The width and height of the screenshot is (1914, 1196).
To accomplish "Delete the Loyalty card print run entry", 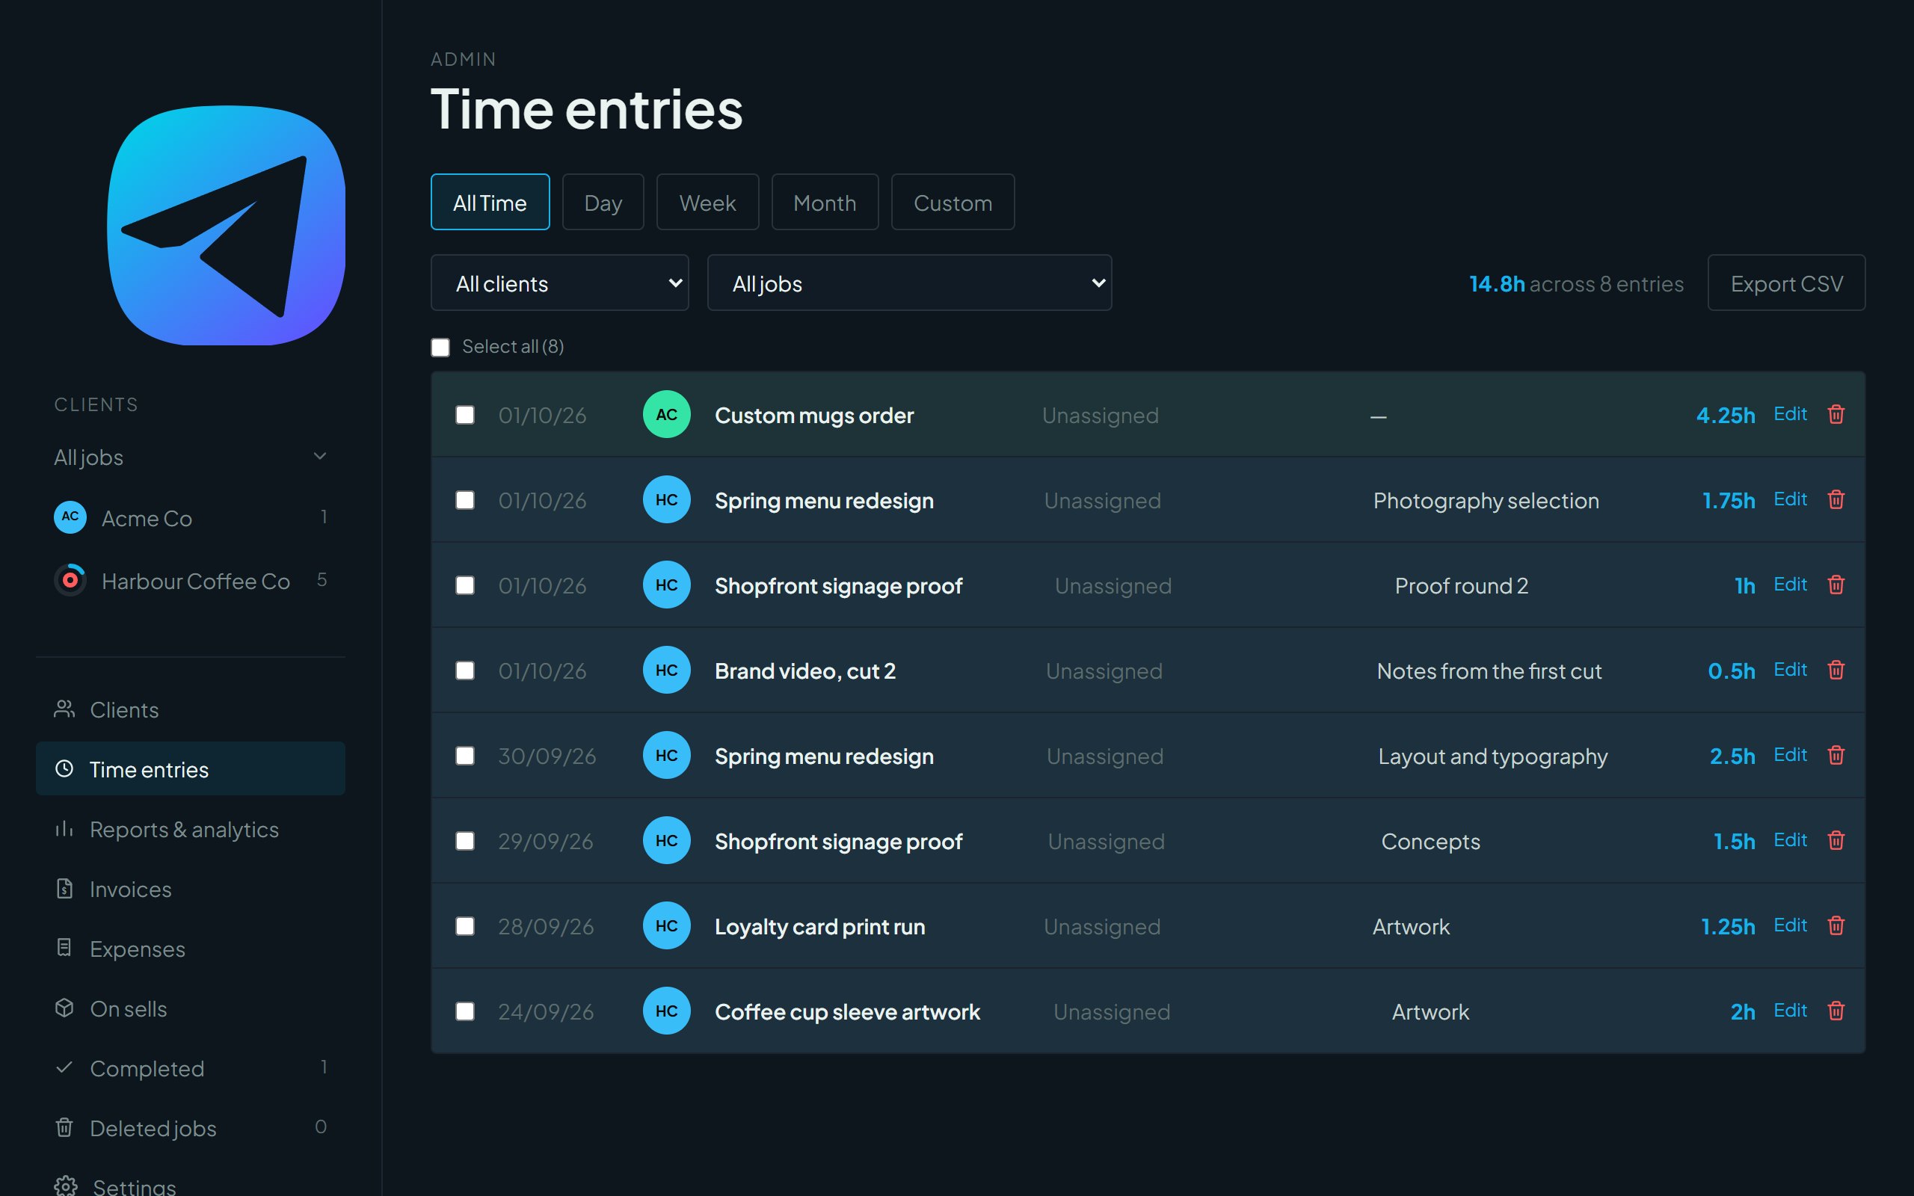I will [x=1835, y=925].
